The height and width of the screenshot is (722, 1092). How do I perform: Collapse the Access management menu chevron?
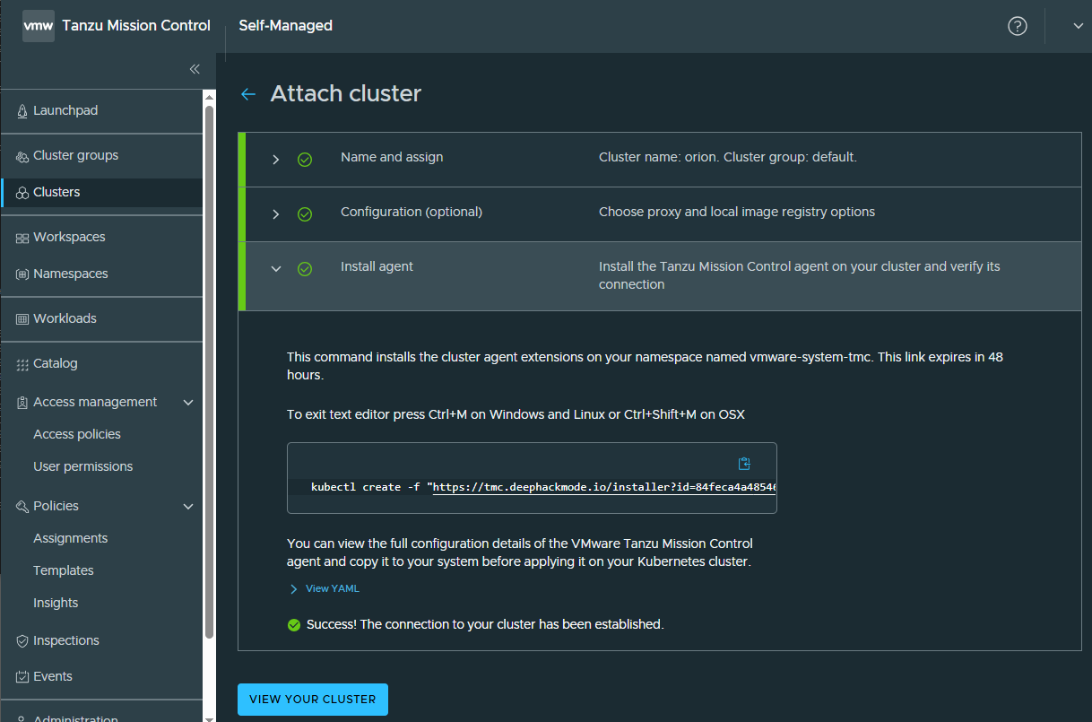188,403
